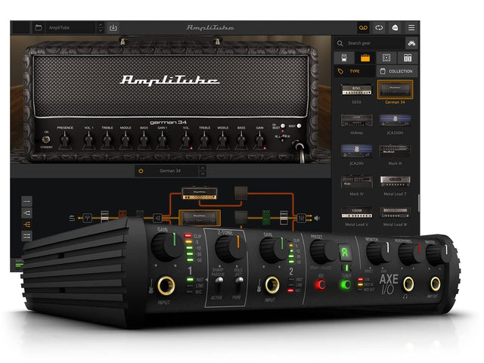Click the magnifier search icon
484x363 pixels.
[340, 43]
